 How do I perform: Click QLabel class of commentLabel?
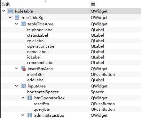tap(97, 63)
